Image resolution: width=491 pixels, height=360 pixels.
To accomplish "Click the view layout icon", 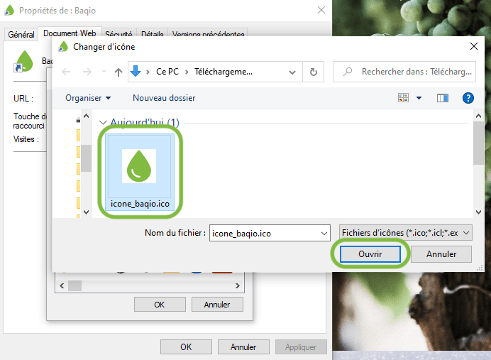I will tap(404, 98).
